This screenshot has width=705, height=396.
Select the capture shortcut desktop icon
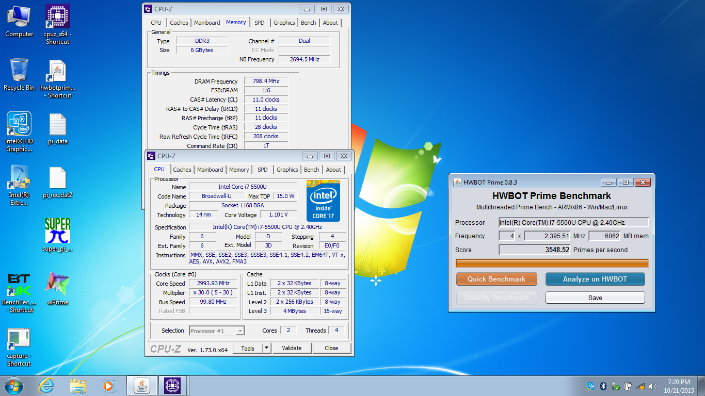click(19, 347)
